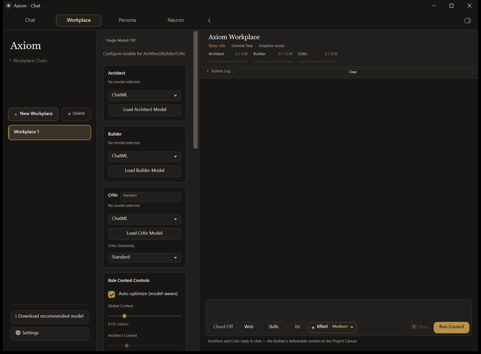This screenshot has height=354, width=481.
Task: Click the Axiom app logo icon in title bar
Action: (9, 6)
